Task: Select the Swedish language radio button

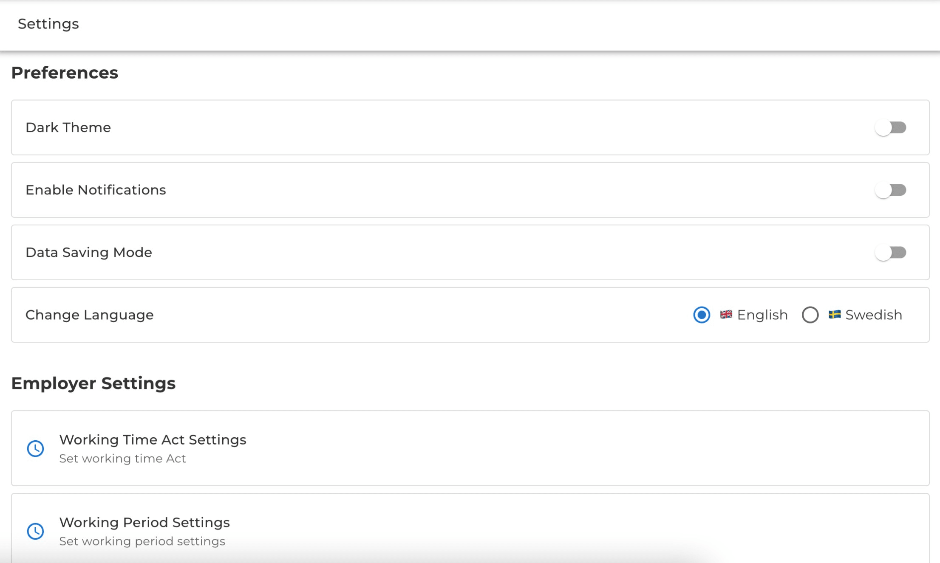Action: click(x=810, y=315)
